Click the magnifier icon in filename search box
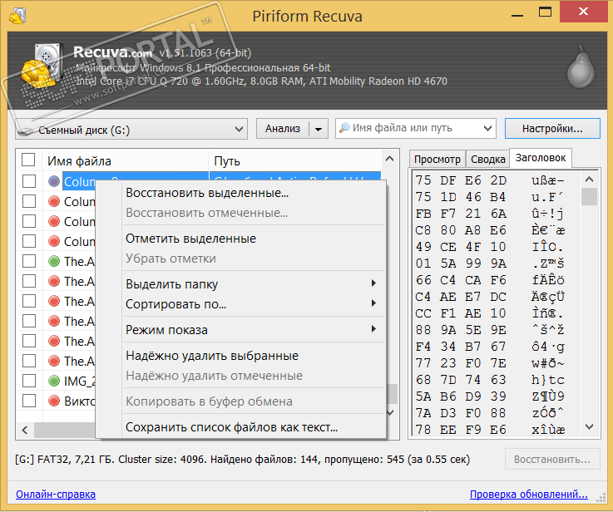This screenshot has width=613, height=512. click(344, 128)
